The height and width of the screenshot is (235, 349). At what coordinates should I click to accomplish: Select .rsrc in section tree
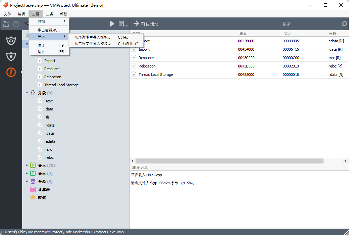(48, 149)
